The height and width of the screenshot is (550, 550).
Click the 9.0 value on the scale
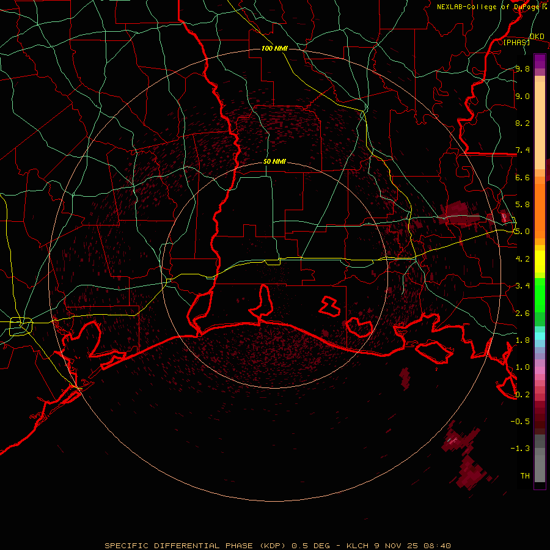(522, 96)
